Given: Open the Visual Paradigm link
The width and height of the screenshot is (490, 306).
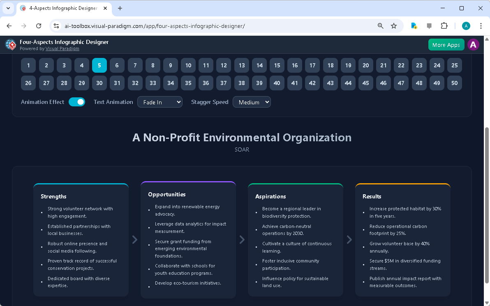Looking at the screenshot, I should (x=62, y=48).
